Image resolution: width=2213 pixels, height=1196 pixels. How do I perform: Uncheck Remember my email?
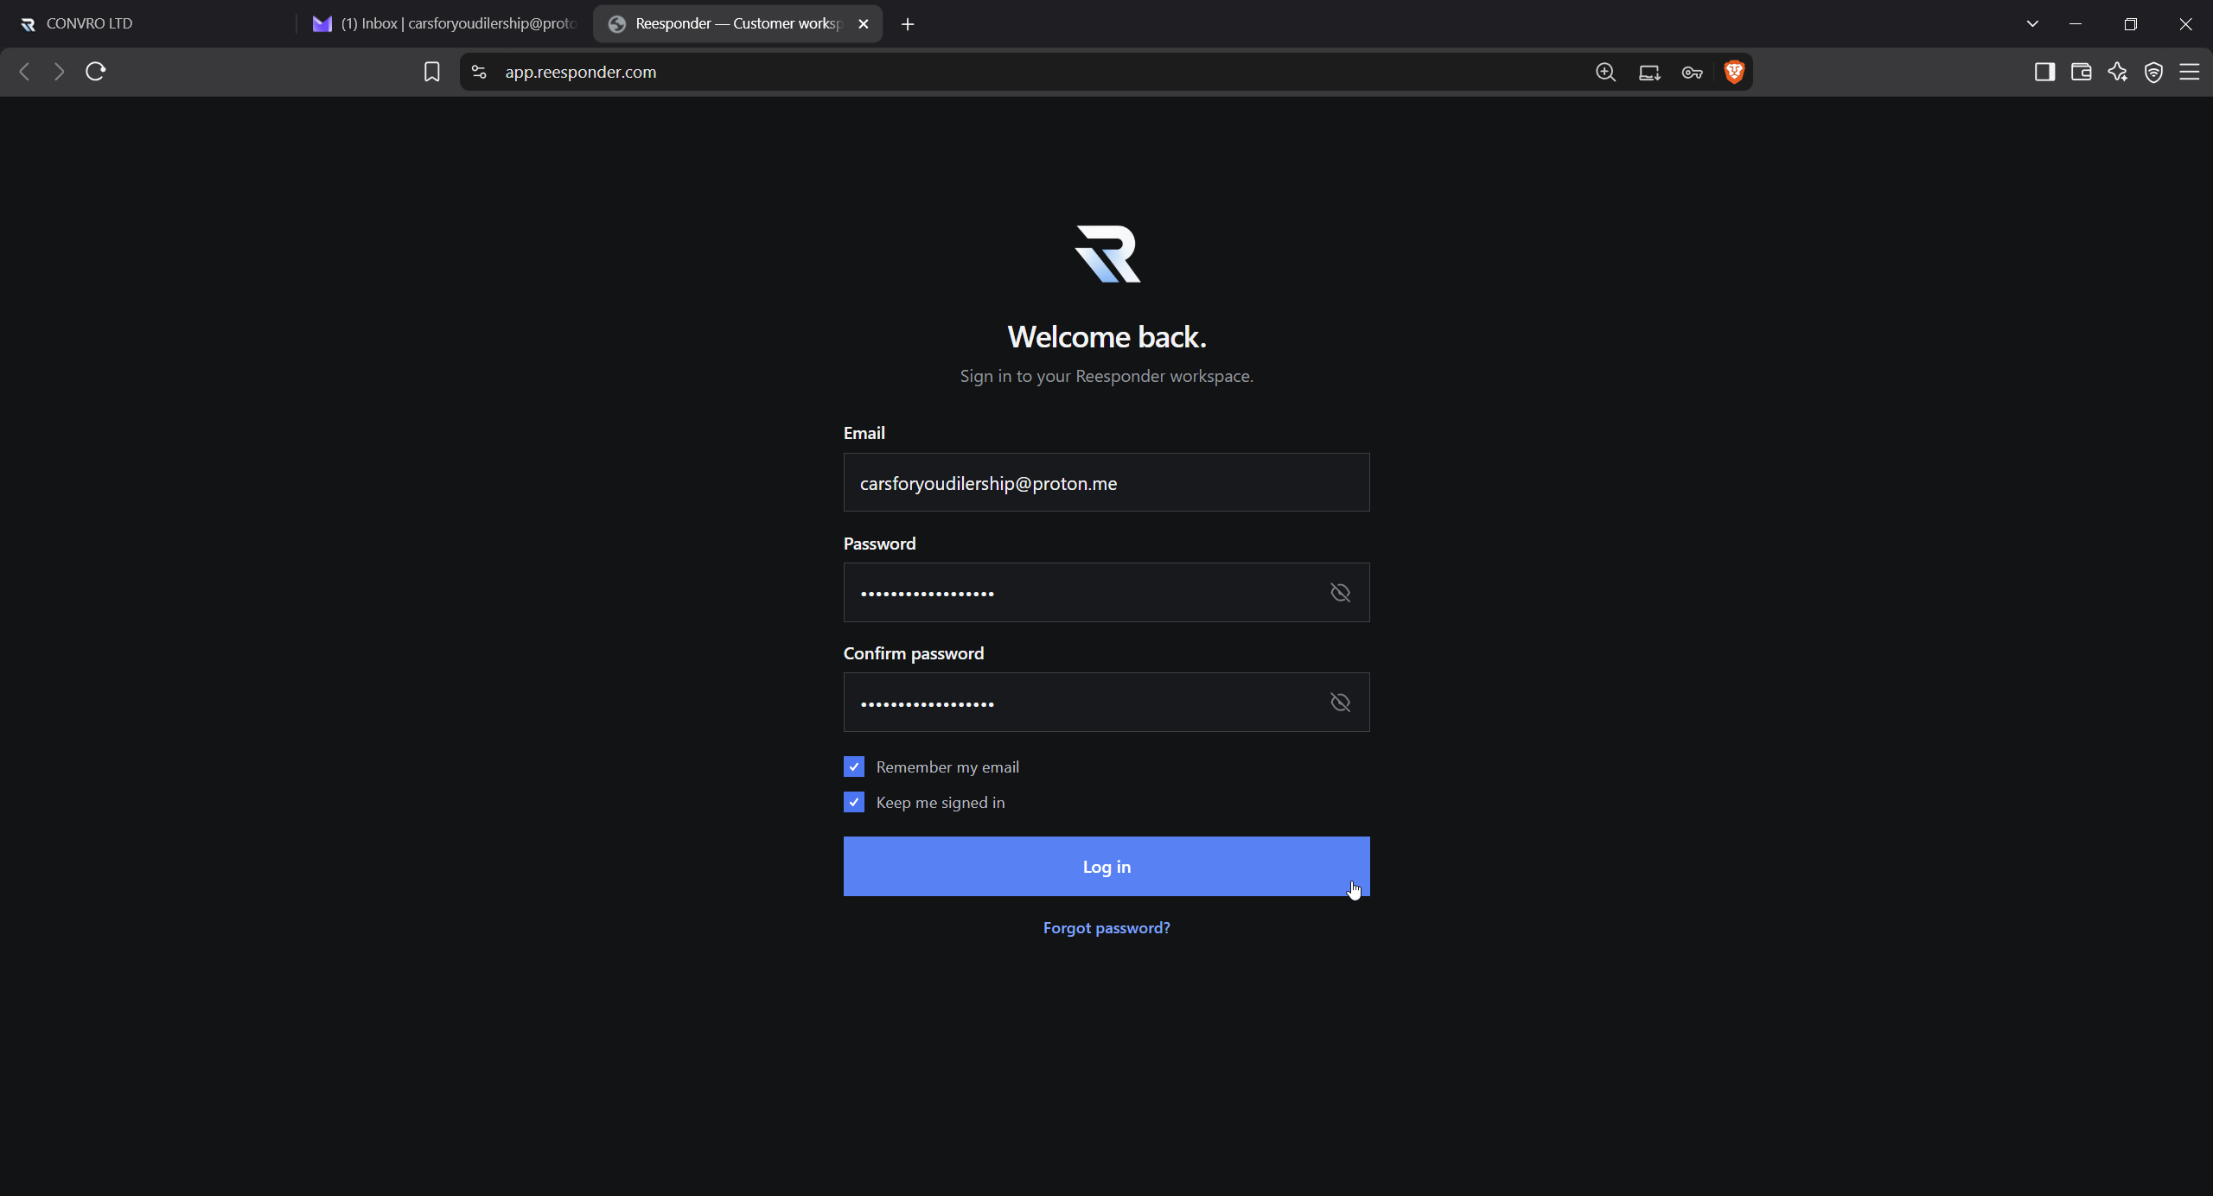pyautogui.click(x=854, y=767)
